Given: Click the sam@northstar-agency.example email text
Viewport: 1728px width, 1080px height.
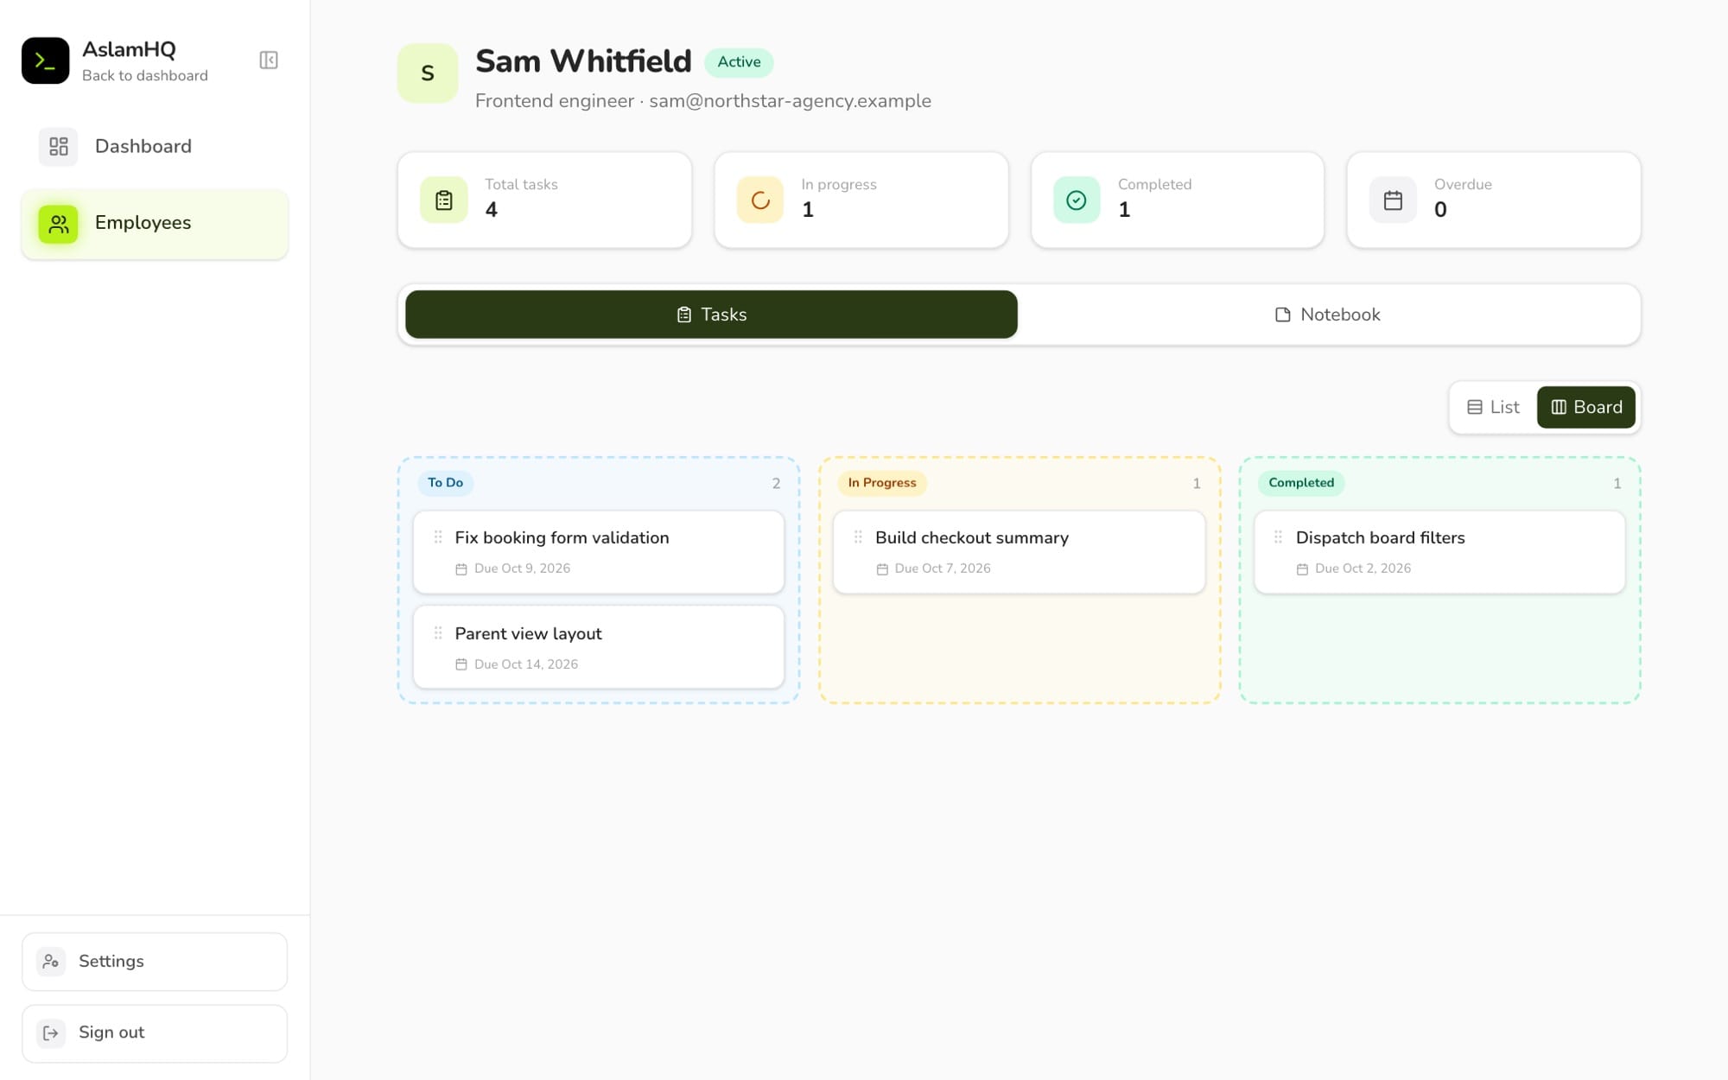Looking at the screenshot, I should coord(790,101).
